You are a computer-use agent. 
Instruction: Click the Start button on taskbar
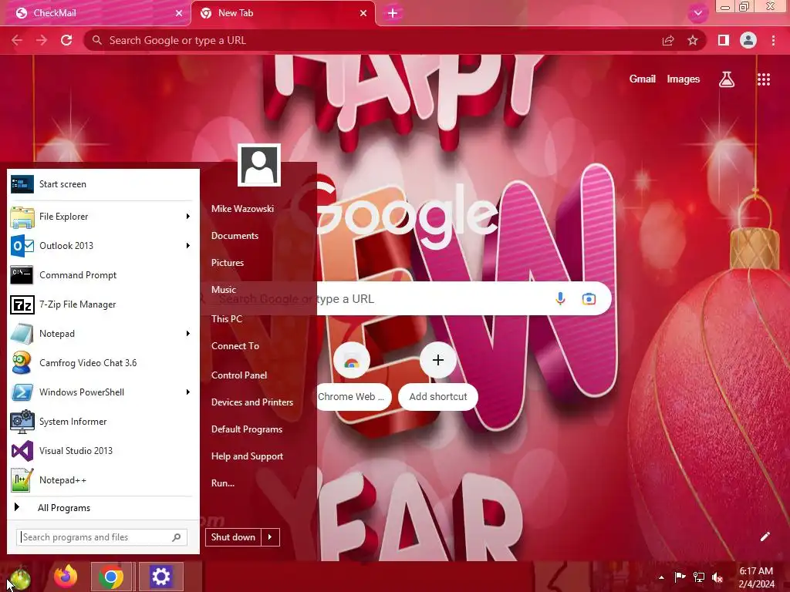click(x=19, y=577)
